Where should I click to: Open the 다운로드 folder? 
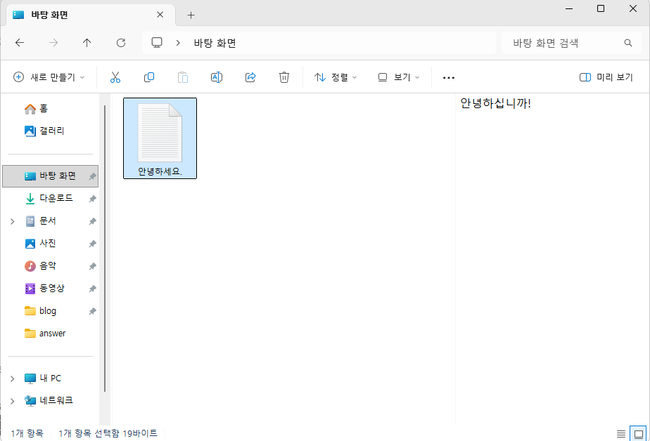[56, 198]
